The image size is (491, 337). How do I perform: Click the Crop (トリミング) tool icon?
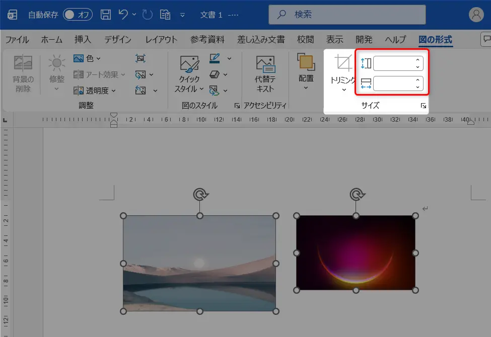pyautogui.click(x=343, y=62)
